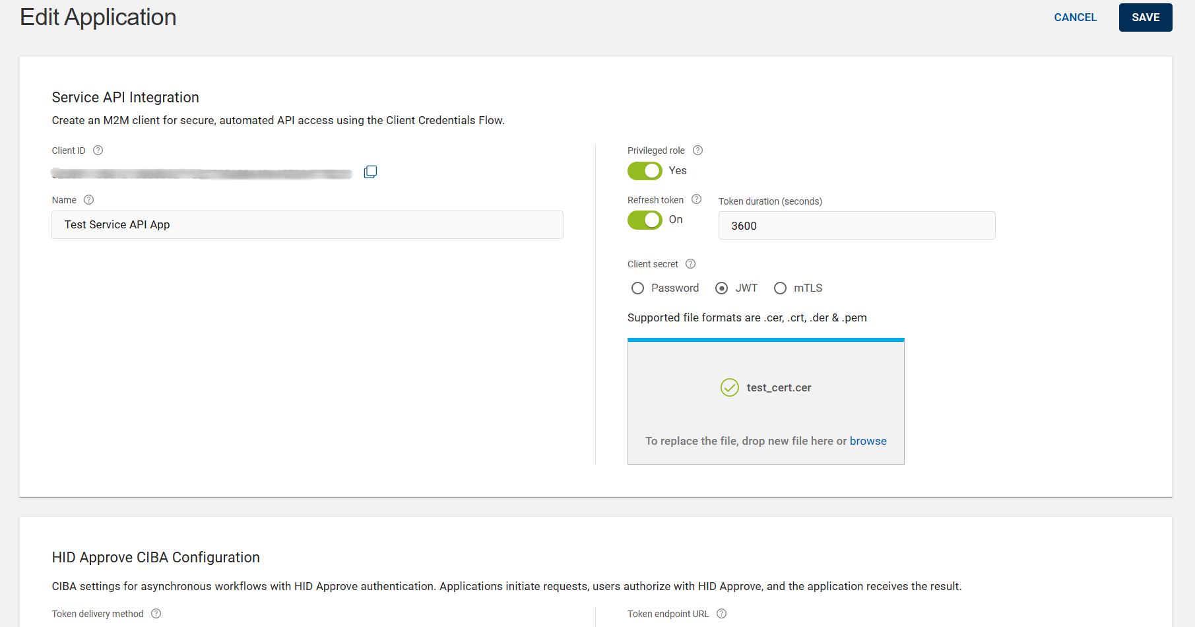This screenshot has height=627, width=1195.
Task: Open help for Client ID field
Action: (x=98, y=150)
